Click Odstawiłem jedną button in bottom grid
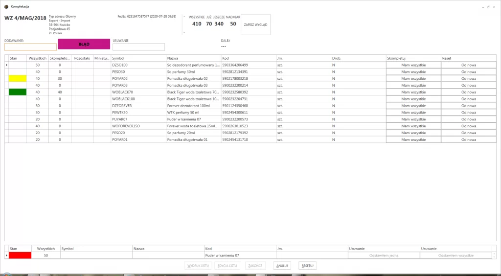 tap(384, 255)
